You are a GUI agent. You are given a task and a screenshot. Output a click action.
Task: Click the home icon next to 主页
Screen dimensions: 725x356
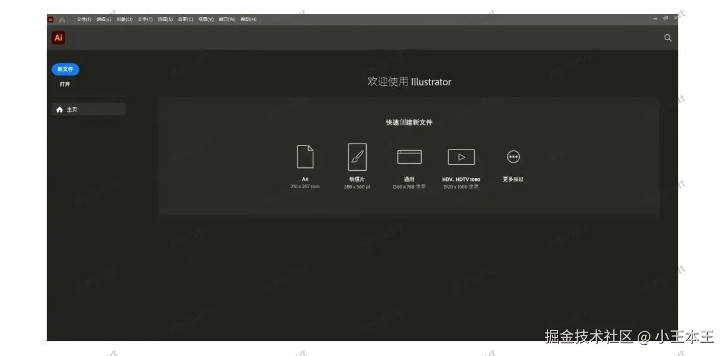point(60,109)
